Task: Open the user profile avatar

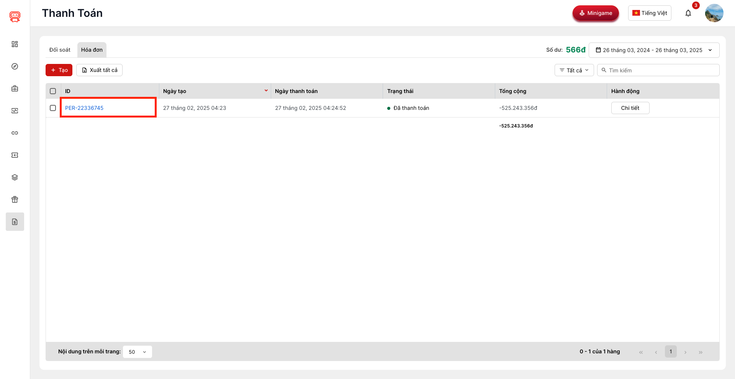Action: (714, 13)
